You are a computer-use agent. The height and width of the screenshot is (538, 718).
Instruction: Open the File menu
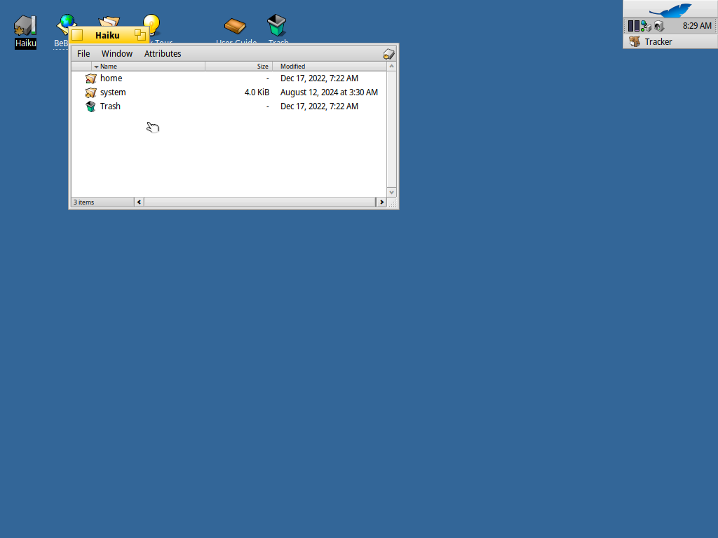click(83, 53)
